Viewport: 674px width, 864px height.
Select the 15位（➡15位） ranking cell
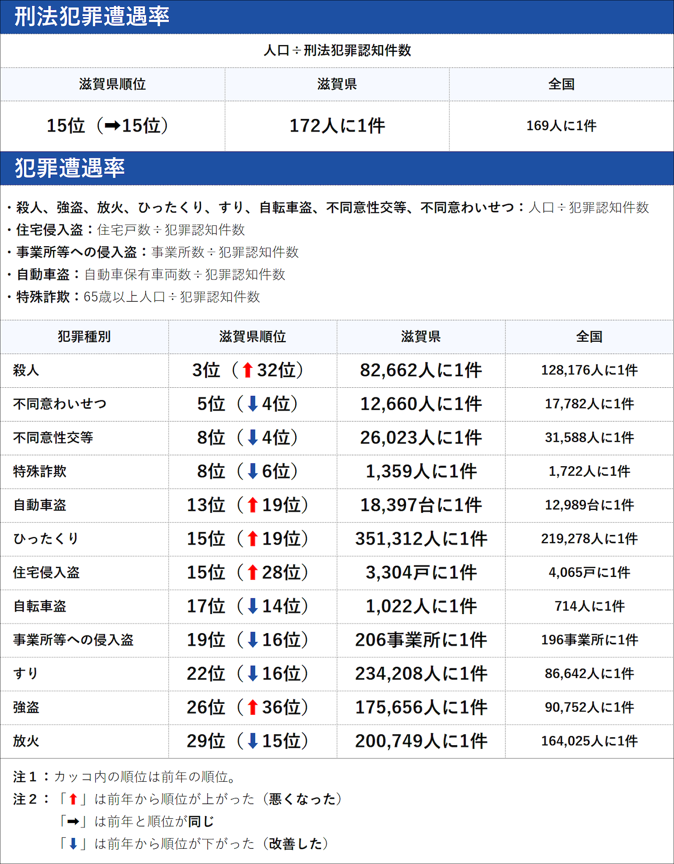coord(112,126)
